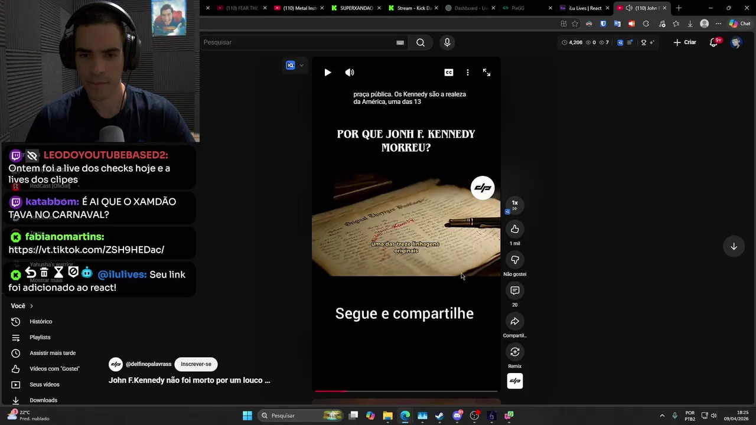756x425 pixels.
Task: Open the browser extensions puzzle icon
Action: pyautogui.click(x=646, y=24)
